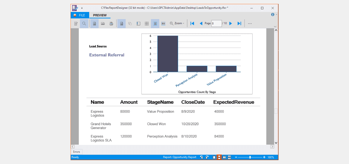349x164 pixels.
Task: Open the Errors panel
Action: [x=77, y=152]
